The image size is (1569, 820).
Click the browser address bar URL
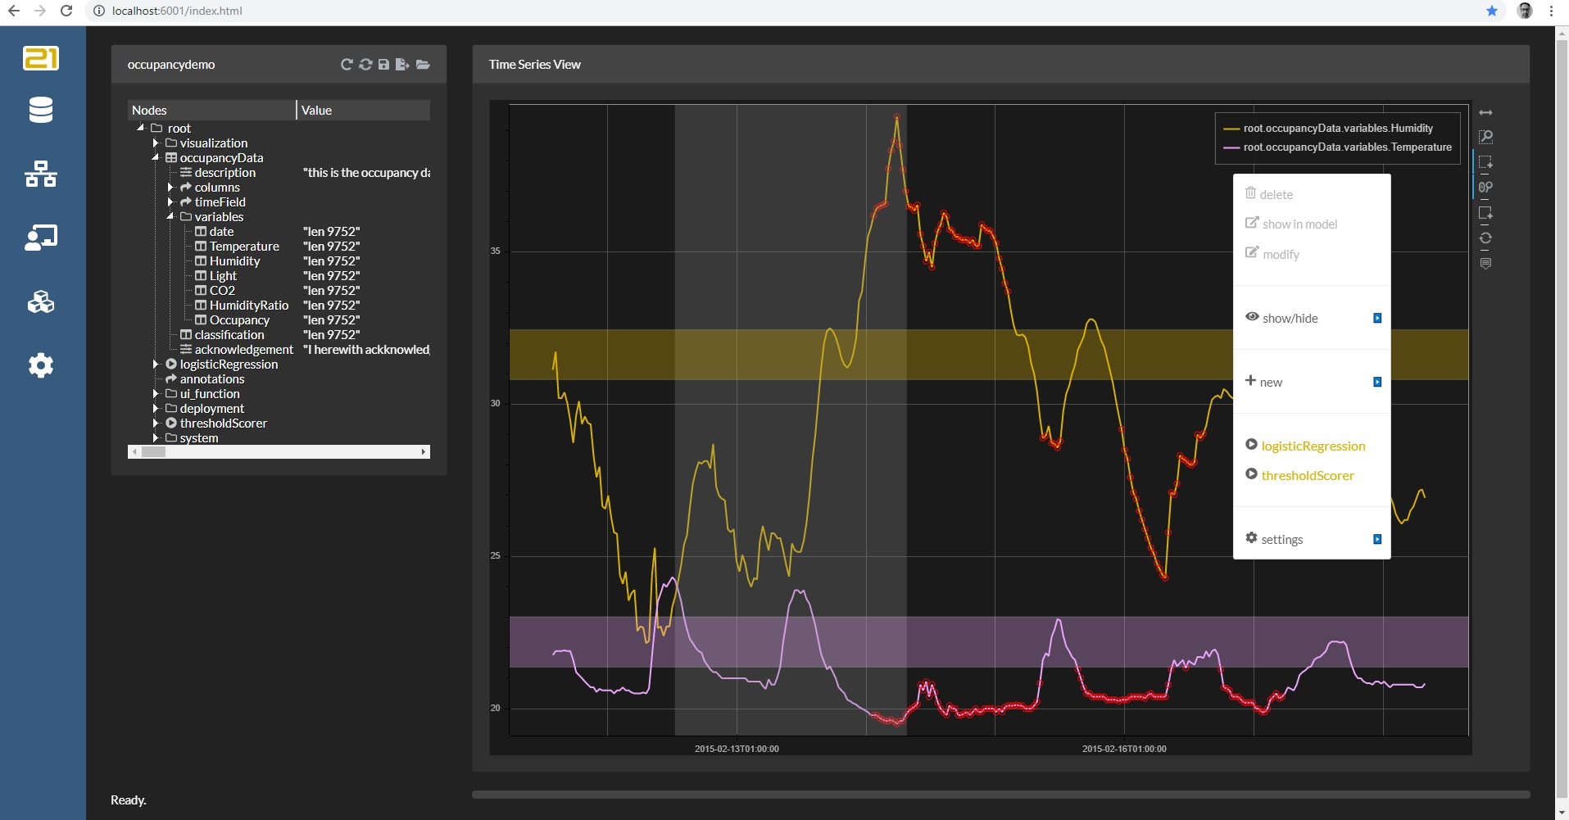(x=177, y=11)
